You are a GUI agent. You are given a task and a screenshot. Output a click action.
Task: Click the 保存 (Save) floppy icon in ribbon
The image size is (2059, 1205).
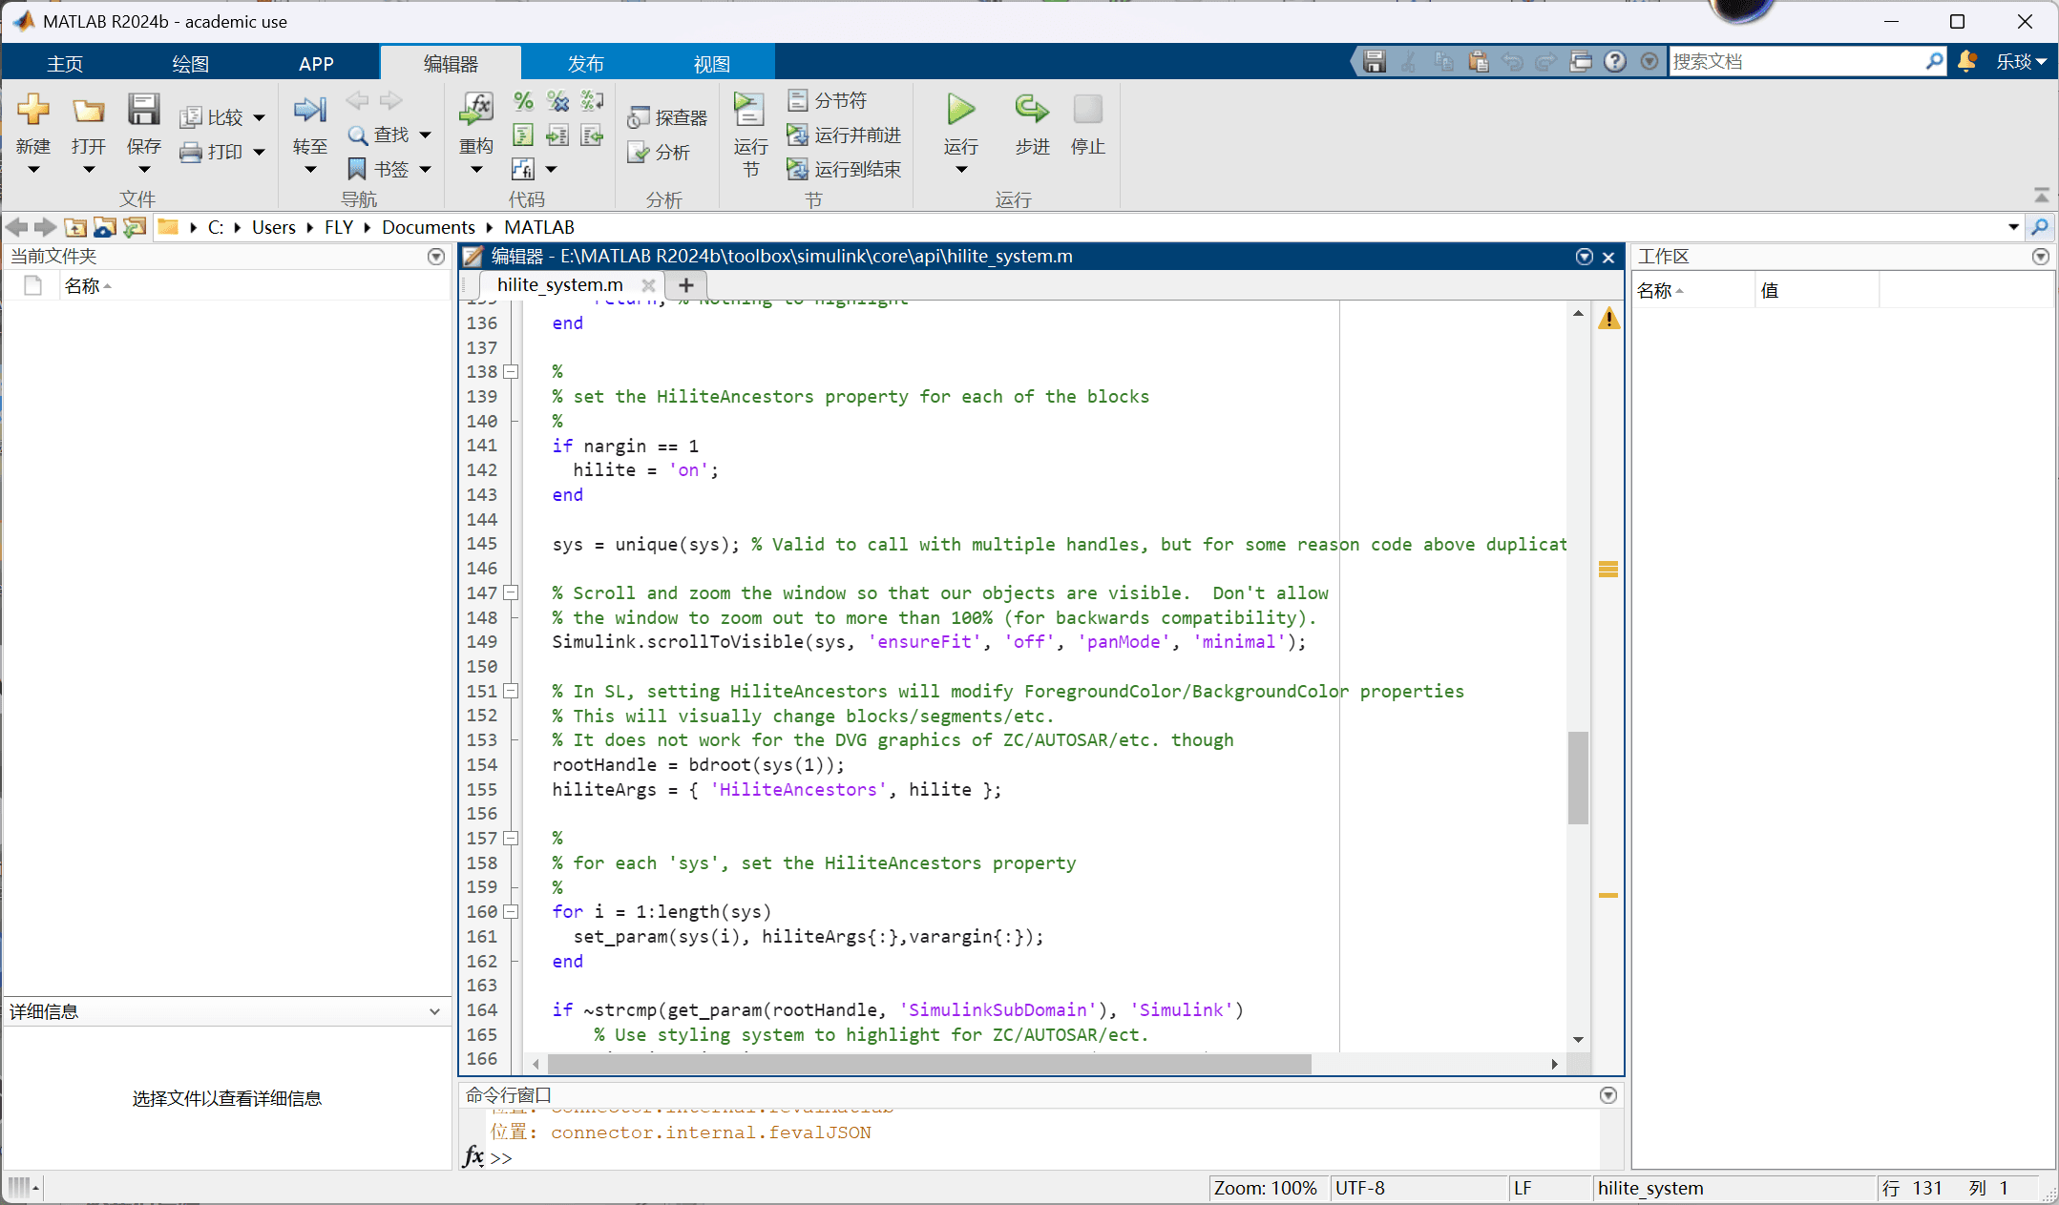pyautogui.click(x=144, y=110)
